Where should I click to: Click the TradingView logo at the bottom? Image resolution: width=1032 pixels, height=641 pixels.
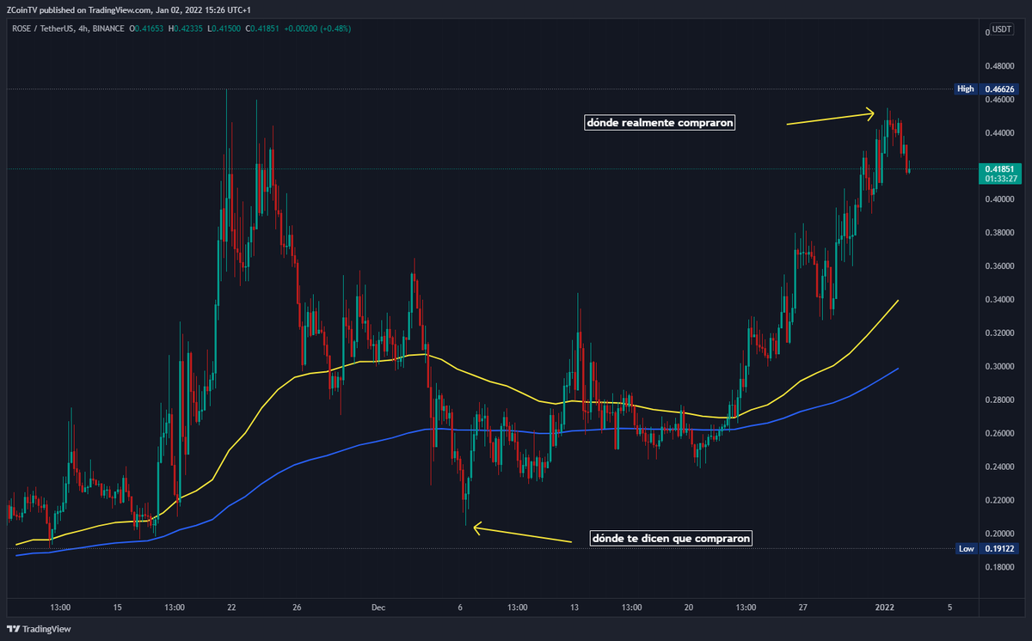click(40, 629)
